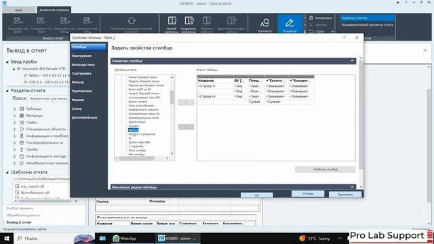Open the NormAmount.rdl template
Screen dimensions: 434x244
click(35, 192)
